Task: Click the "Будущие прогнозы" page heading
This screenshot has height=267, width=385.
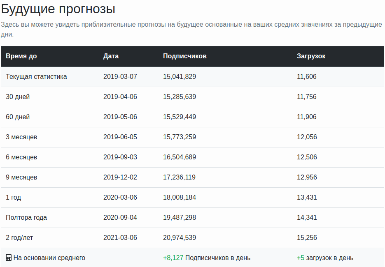Action: tap(58, 9)
